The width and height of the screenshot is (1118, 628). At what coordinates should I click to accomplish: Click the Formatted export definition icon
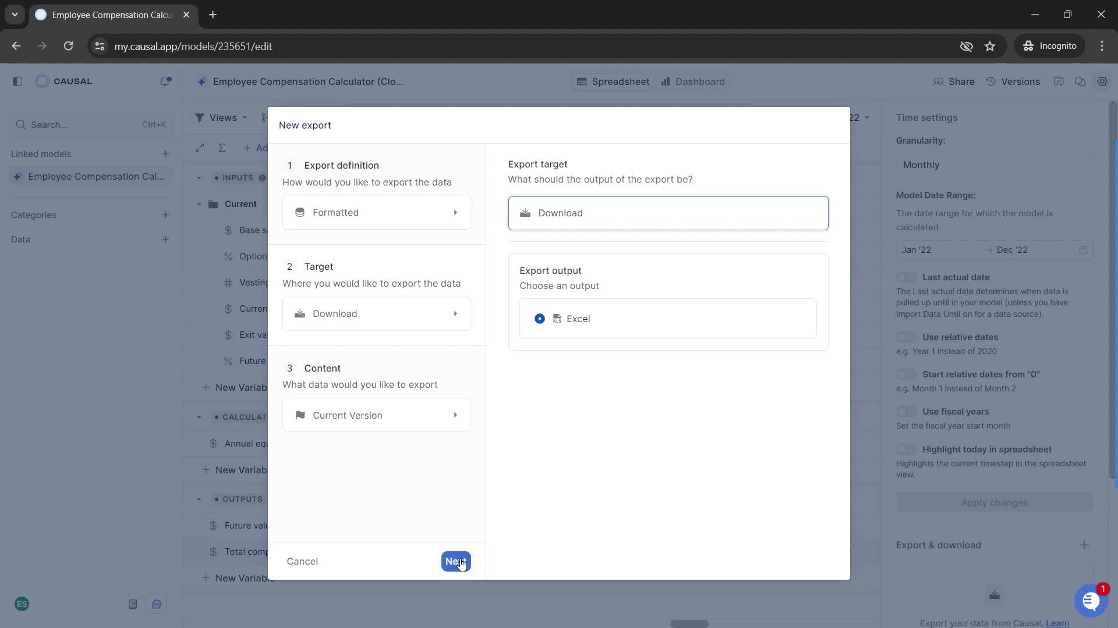[x=300, y=212]
